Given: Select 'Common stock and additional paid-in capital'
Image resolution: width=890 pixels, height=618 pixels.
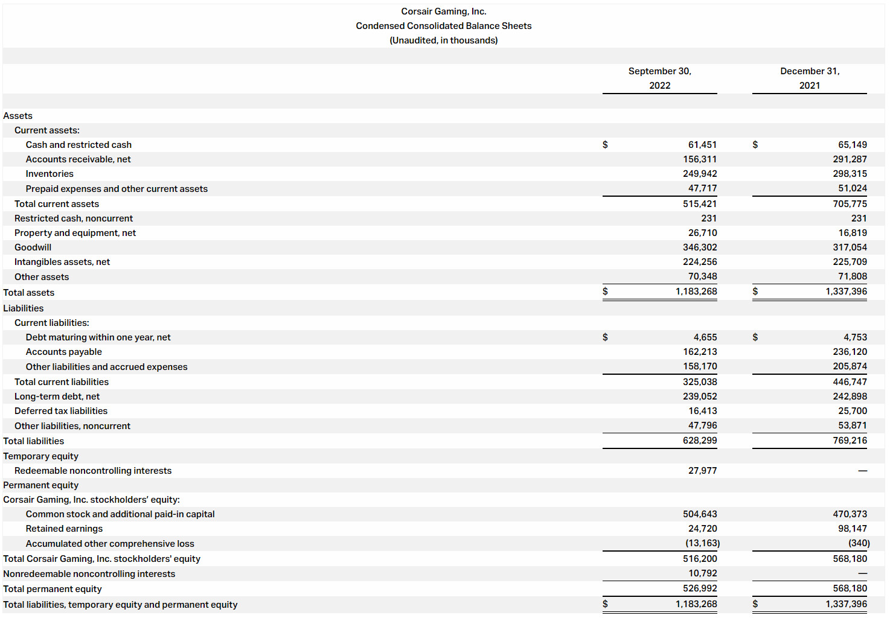Looking at the screenshot, I should point(120,514).
